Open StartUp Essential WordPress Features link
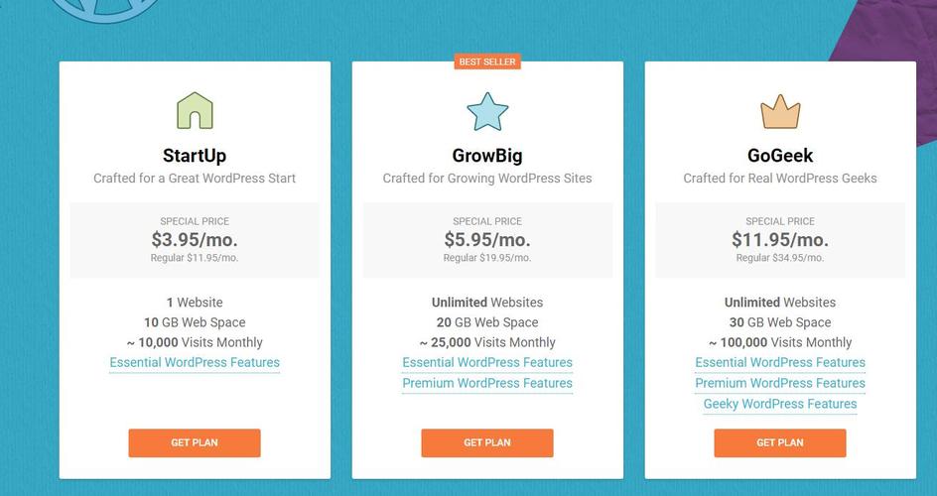 pyautogui.click(x=195, y=362)
